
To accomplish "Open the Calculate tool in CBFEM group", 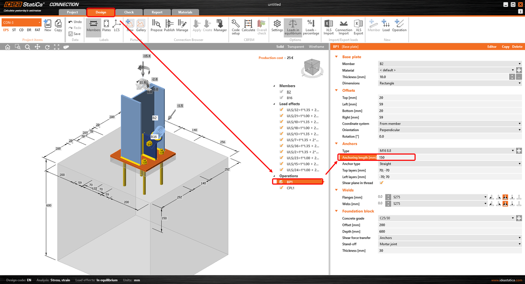I will (248, 25).
